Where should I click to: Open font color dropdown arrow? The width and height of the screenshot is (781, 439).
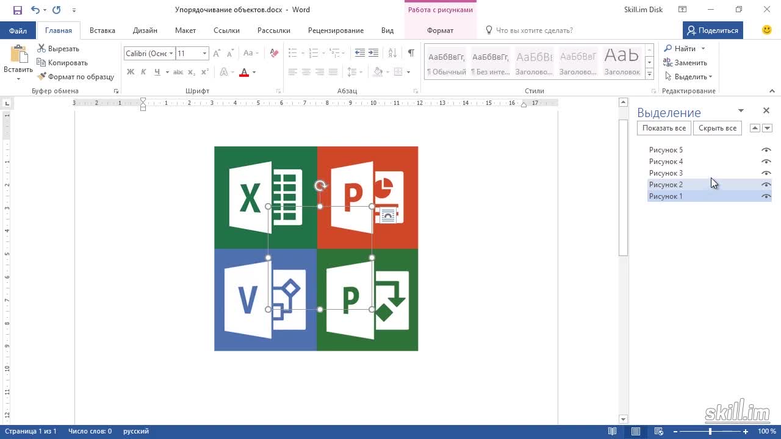pyautogui.click(x=254, y=72)
